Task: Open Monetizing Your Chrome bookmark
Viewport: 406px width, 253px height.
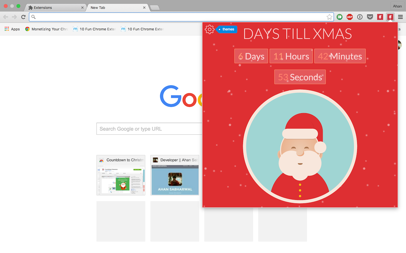Action: (x=46, y=29)
